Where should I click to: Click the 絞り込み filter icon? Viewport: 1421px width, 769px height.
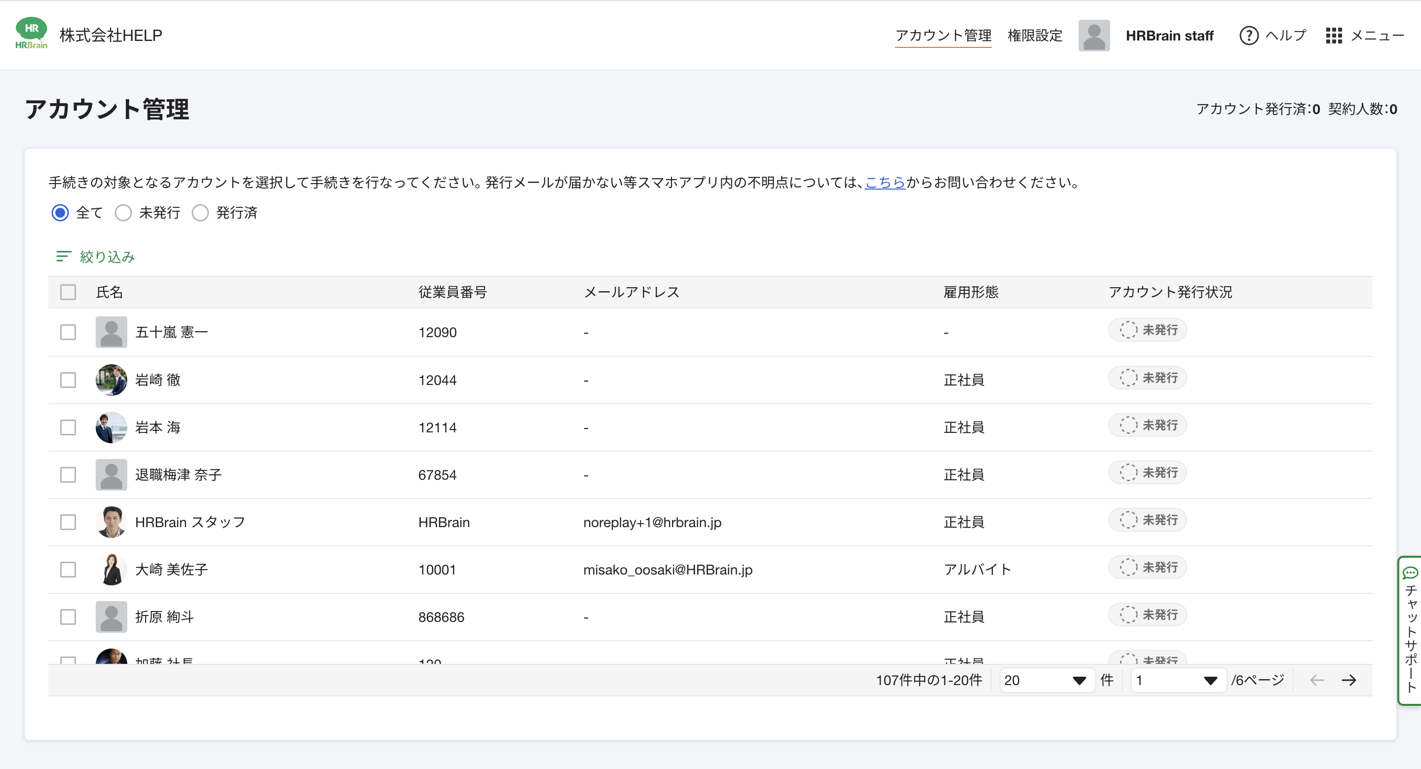(x=64, y=257)
